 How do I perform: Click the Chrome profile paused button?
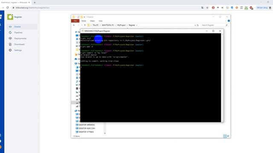pos(264,8)
